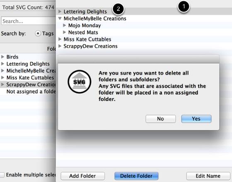
Task: Select Miss Kate Cuttables in the left sidebar
Action: [x=30, y=78]
